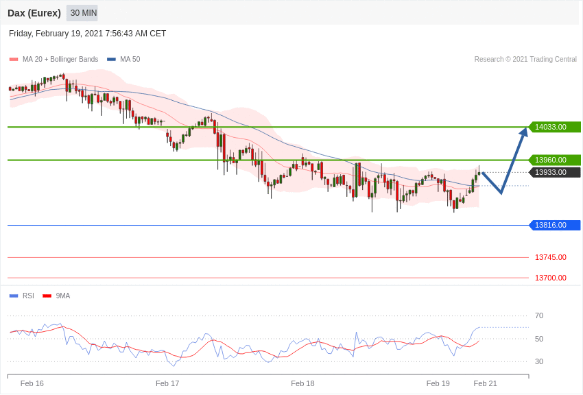Click the Feb 18 date axis label
Viewport: 583px width, 395px height.
pos(302,383)
